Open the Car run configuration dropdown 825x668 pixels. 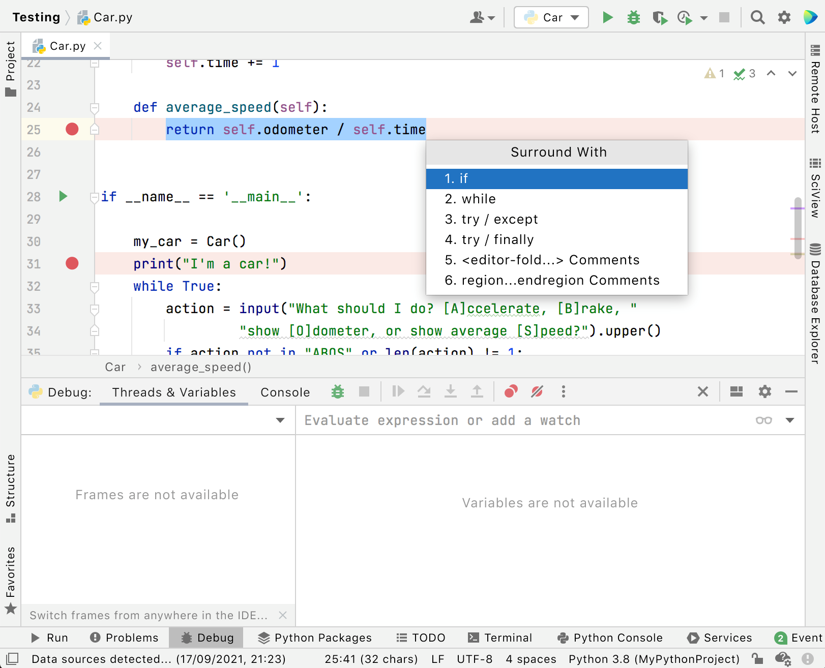(x=551, y=17)
